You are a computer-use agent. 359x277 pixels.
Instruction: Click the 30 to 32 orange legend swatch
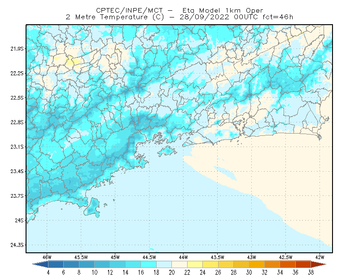pyautogui.click(x=257, y=264)
